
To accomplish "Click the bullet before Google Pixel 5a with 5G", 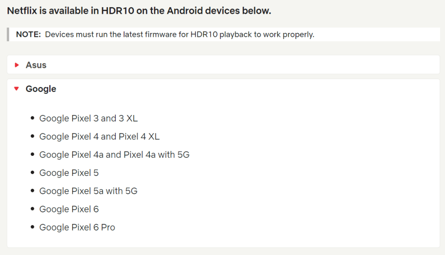I will tap(32, 191).
